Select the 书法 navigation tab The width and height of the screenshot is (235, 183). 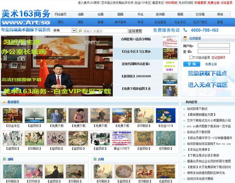click(140, 14)
